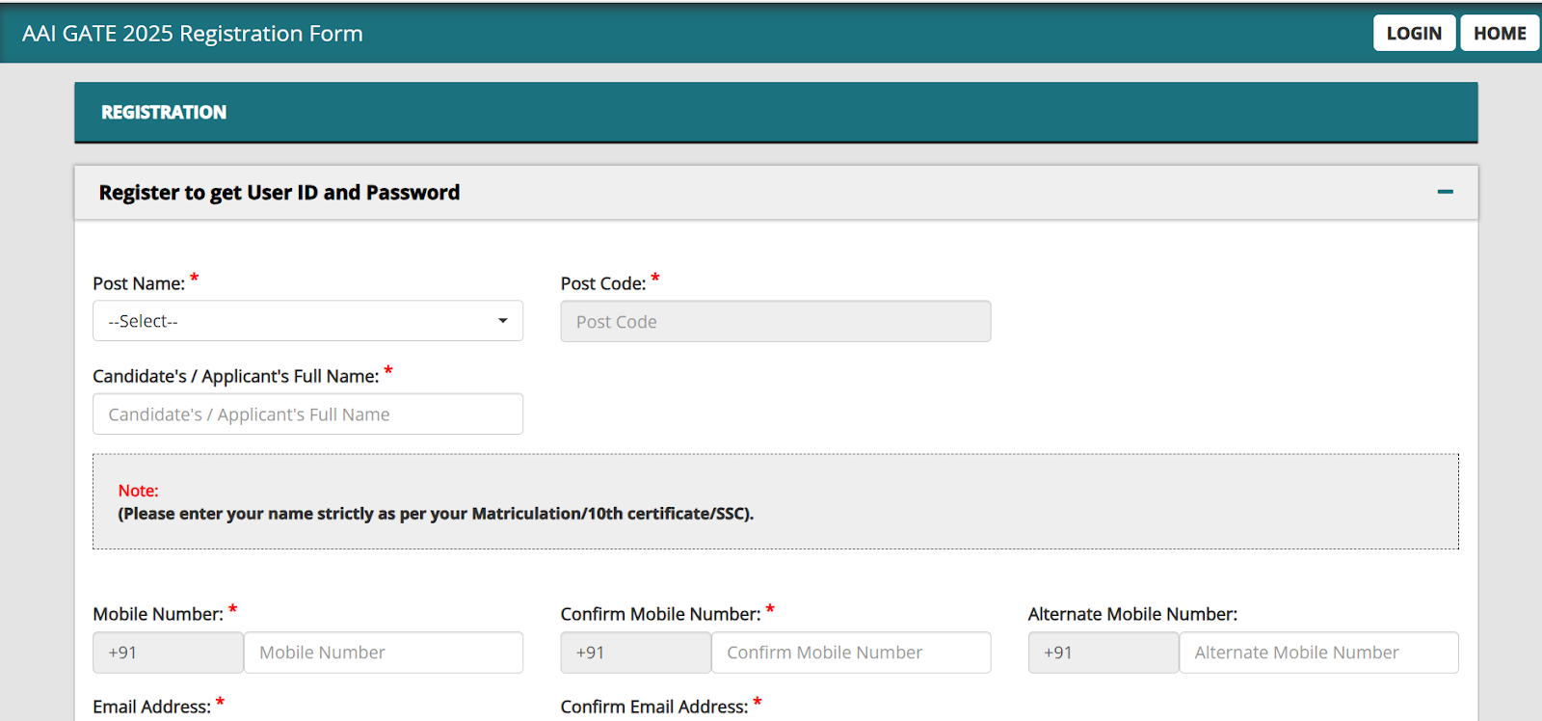This screenshot has width=1542, height=721.
Task: Click the Post Code field
Action: pos(775,321)
